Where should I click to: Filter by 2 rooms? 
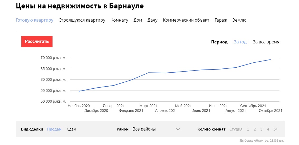255,129
